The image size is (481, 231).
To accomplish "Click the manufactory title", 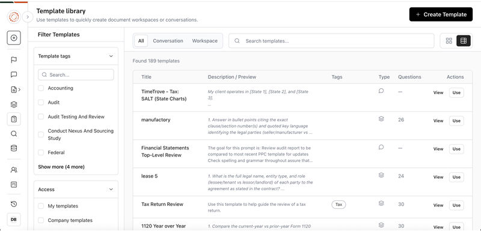I will [156, 120].
